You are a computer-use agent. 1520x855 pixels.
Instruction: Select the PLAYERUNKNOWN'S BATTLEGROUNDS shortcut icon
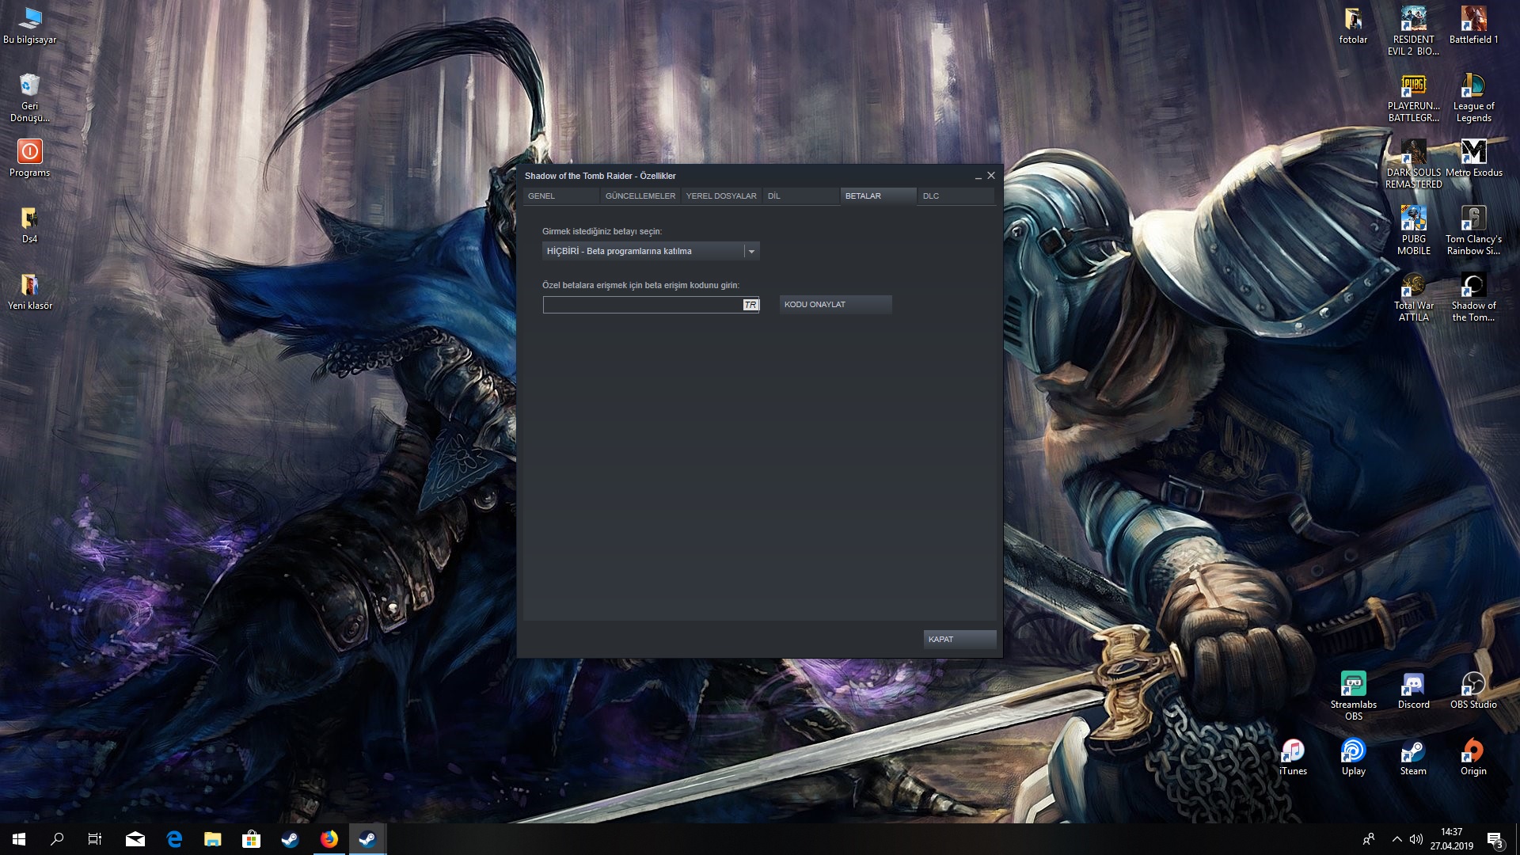pos(1413,97)
